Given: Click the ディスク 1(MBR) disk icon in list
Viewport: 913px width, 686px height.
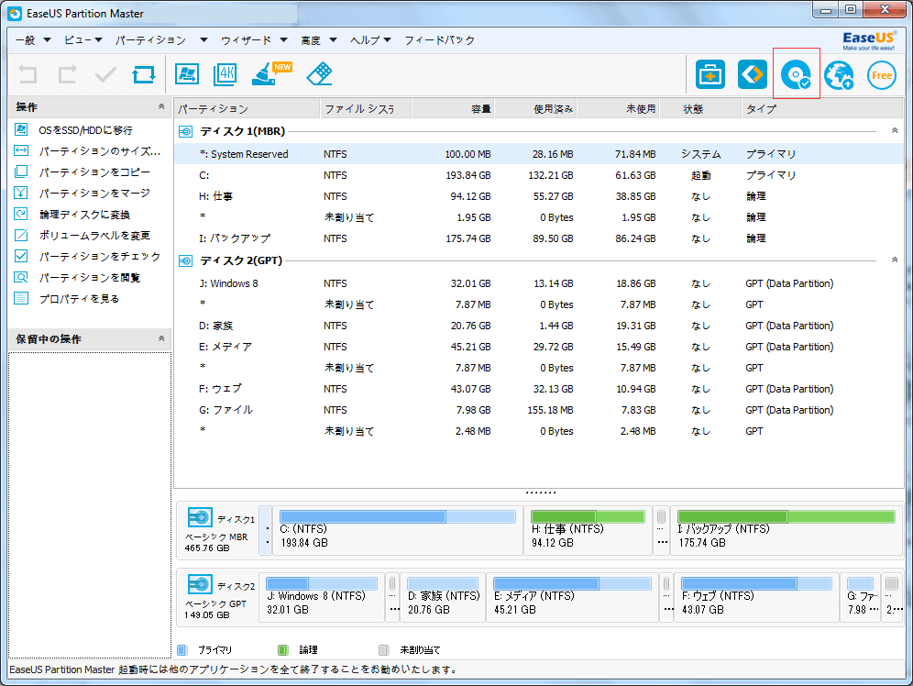Looking at the screenshot, I should (185, 132).
